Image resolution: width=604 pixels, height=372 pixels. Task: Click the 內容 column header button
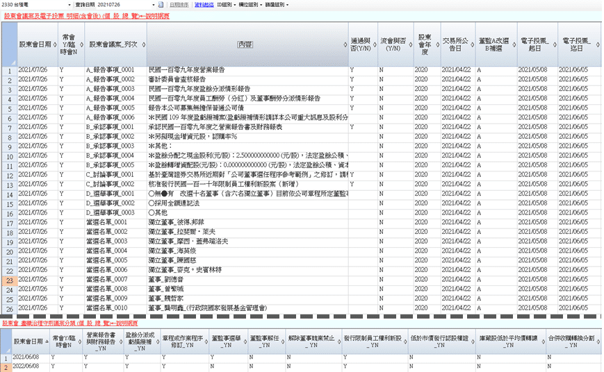(245, 44)
